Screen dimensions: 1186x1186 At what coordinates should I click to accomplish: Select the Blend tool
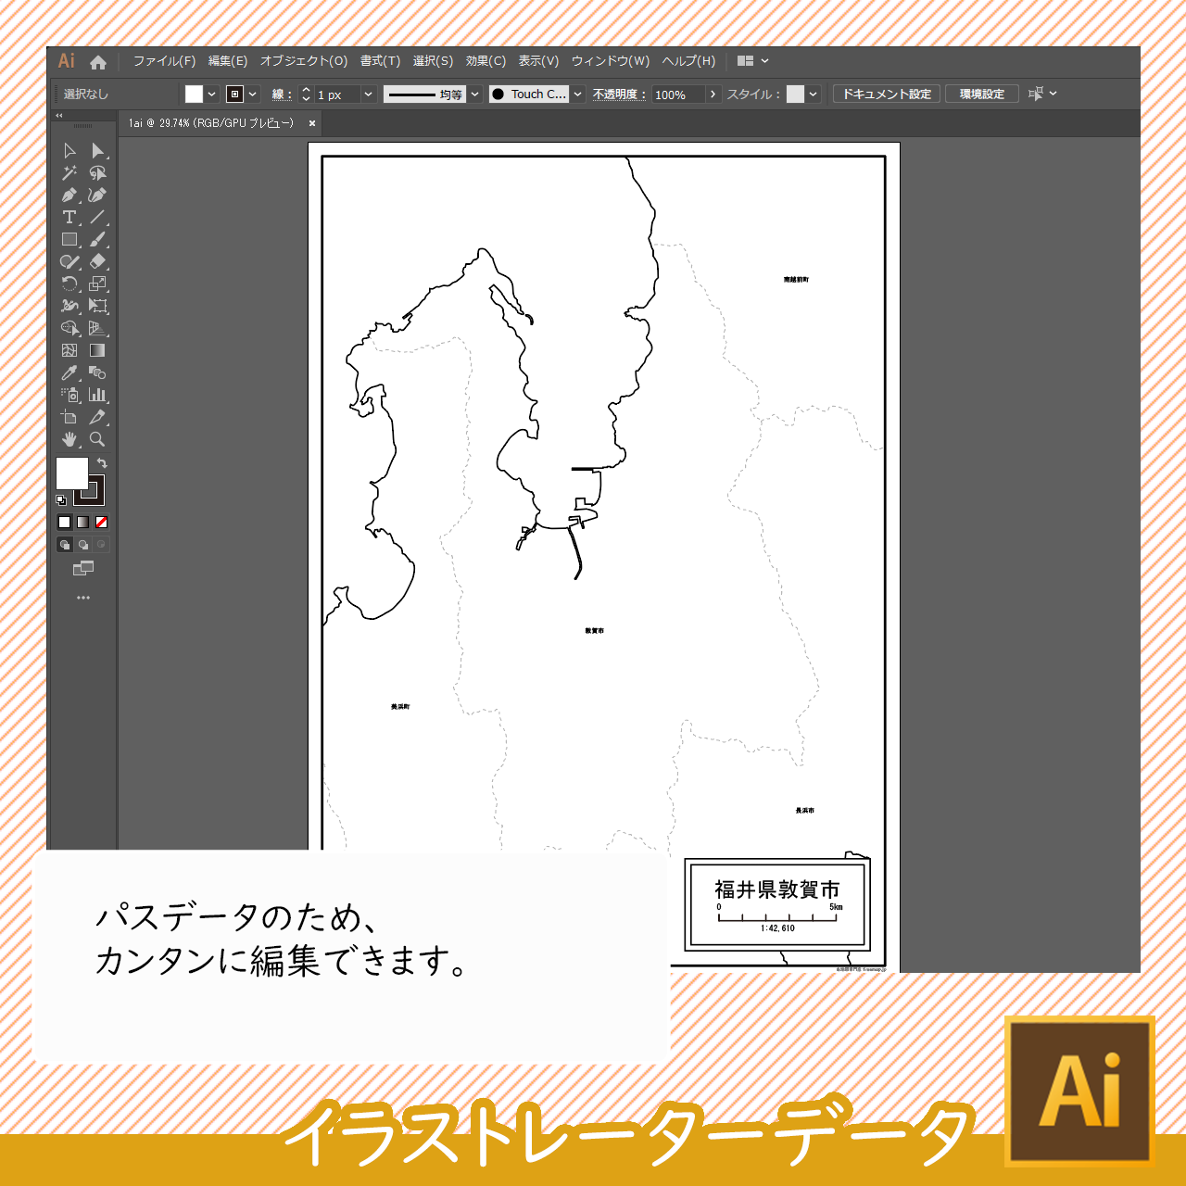[97, 372]
